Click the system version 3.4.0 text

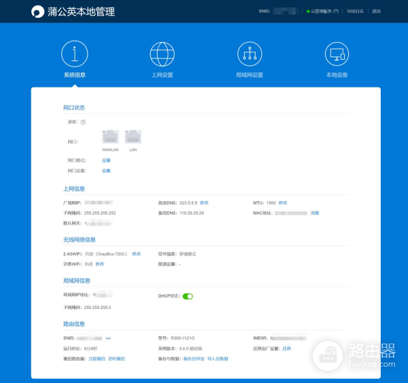click(190, 348)
